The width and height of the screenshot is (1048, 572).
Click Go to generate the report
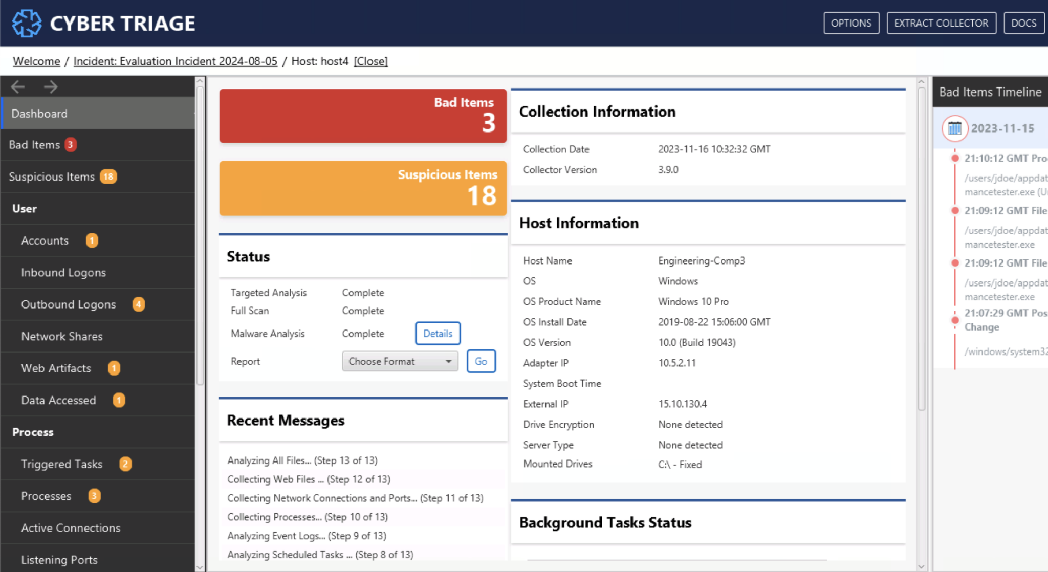click(481, 361)
